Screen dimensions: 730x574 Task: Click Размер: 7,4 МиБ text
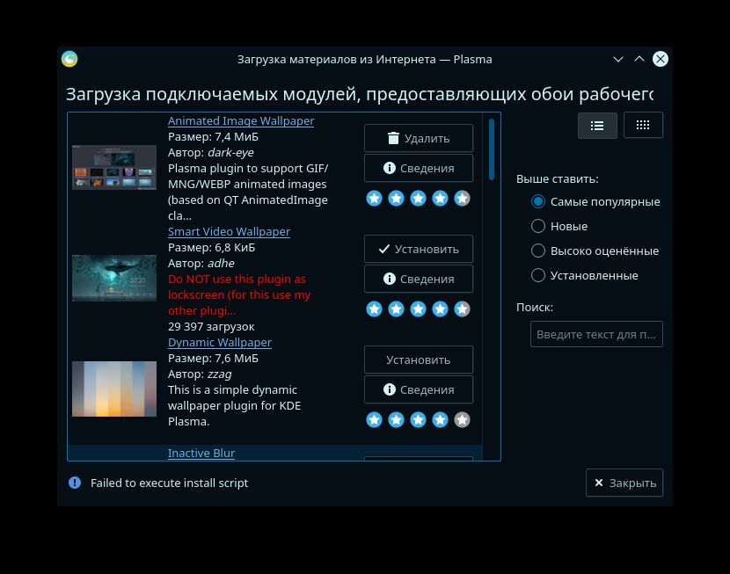click(213, 137)
